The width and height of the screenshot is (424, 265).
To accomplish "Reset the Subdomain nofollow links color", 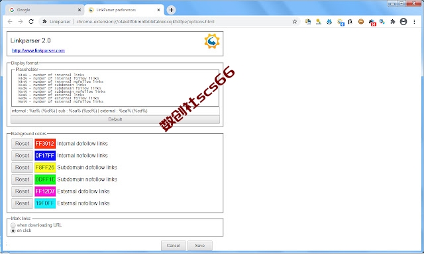I will coord(22,180).
